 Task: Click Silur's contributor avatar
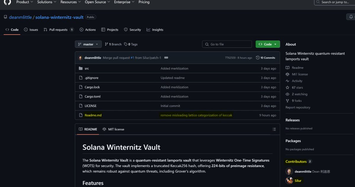(289, 181)
